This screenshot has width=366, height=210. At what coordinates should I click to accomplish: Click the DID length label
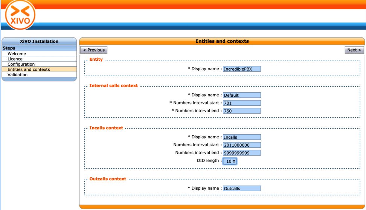tap(208, 160)
